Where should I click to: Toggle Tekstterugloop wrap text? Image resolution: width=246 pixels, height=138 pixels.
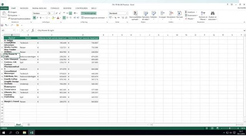89,13
